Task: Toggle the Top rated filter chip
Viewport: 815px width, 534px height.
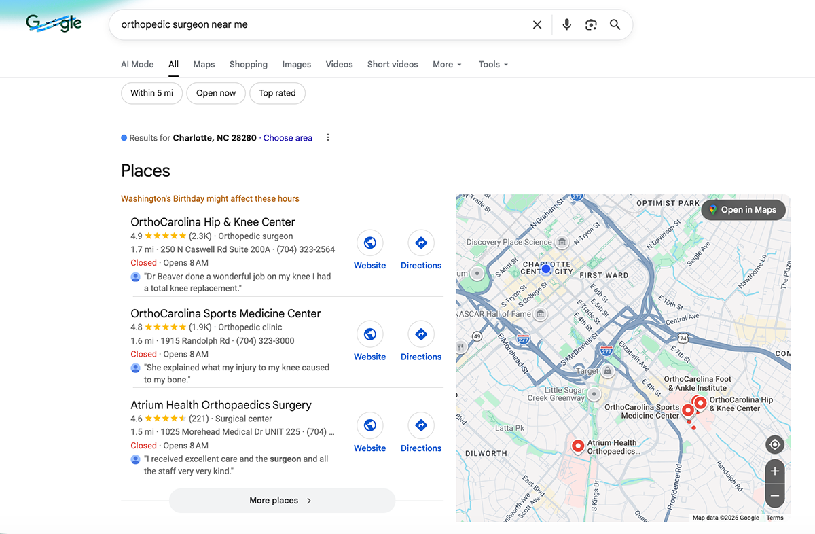Action: (277, 93)
